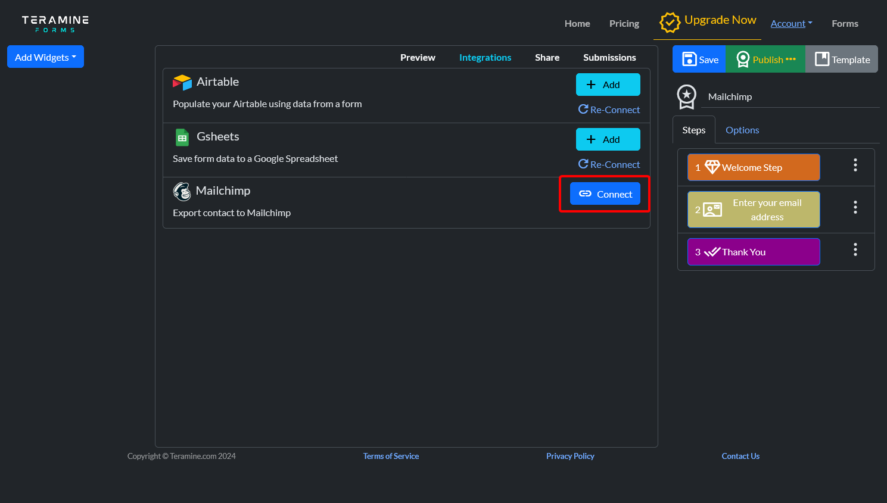Open the Submissions tab
The image size is (887, 503).
click(x=609, y=57)
